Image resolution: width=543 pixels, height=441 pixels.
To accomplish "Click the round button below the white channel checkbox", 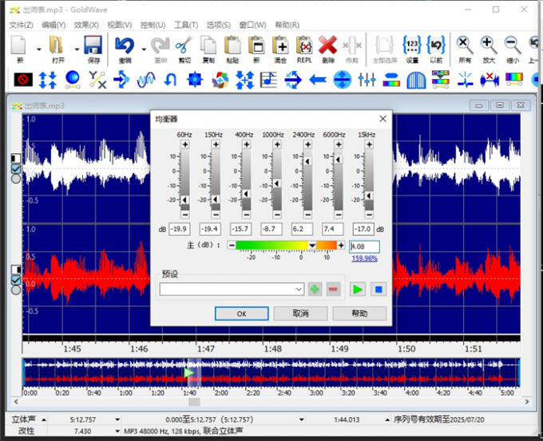I will (x=16, y=179).
